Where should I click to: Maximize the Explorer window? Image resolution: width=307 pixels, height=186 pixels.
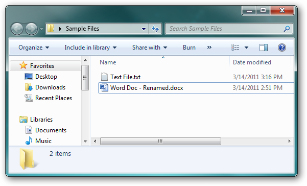tap(263, 11)
